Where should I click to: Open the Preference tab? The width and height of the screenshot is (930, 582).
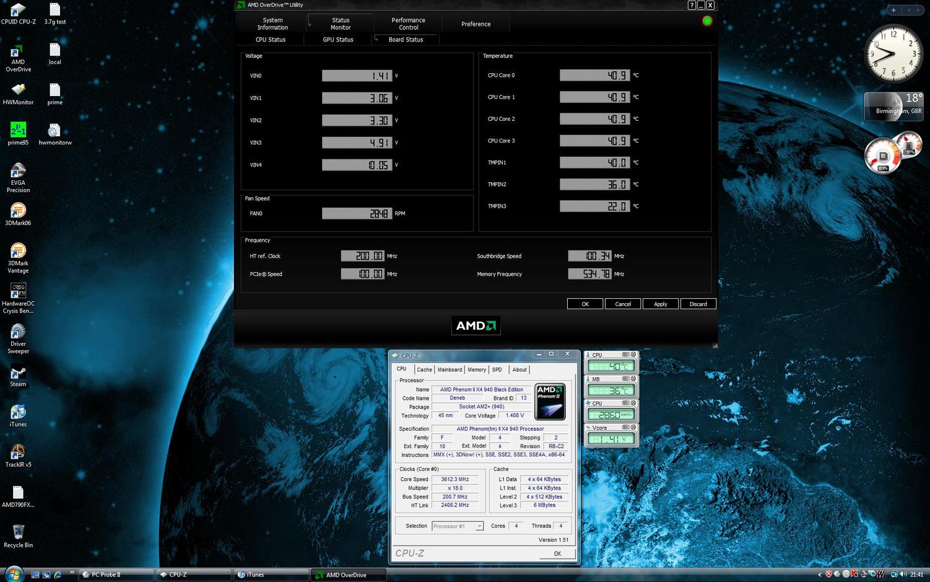[x=476, y=24]
